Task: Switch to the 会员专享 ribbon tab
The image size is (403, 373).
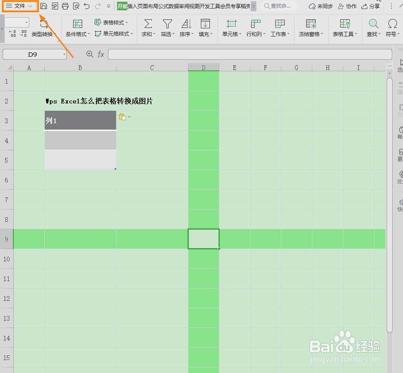Action: click(230, 6)
